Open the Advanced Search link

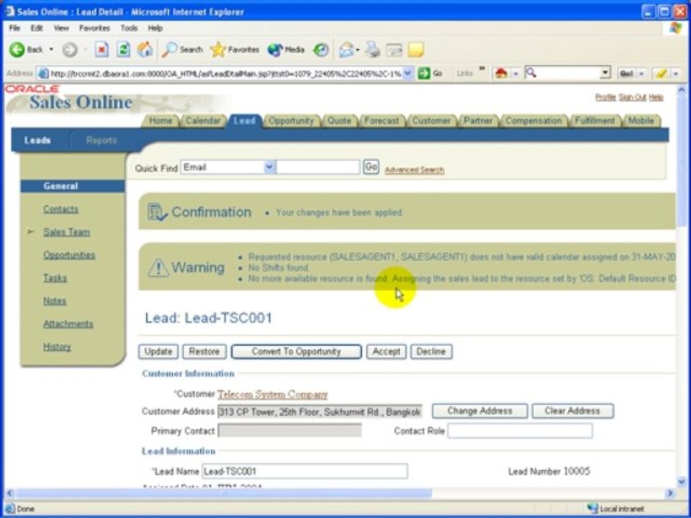coord(415,170)
